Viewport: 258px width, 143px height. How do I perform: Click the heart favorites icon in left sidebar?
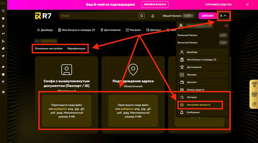pos(3,11)
